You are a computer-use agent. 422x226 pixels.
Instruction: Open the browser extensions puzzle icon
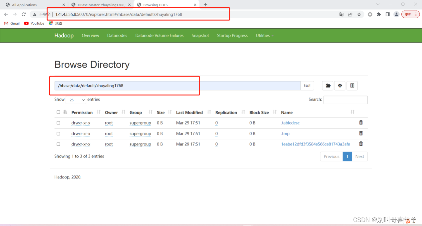379,14
